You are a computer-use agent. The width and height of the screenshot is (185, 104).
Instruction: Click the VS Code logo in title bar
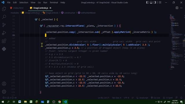[3, 2]
